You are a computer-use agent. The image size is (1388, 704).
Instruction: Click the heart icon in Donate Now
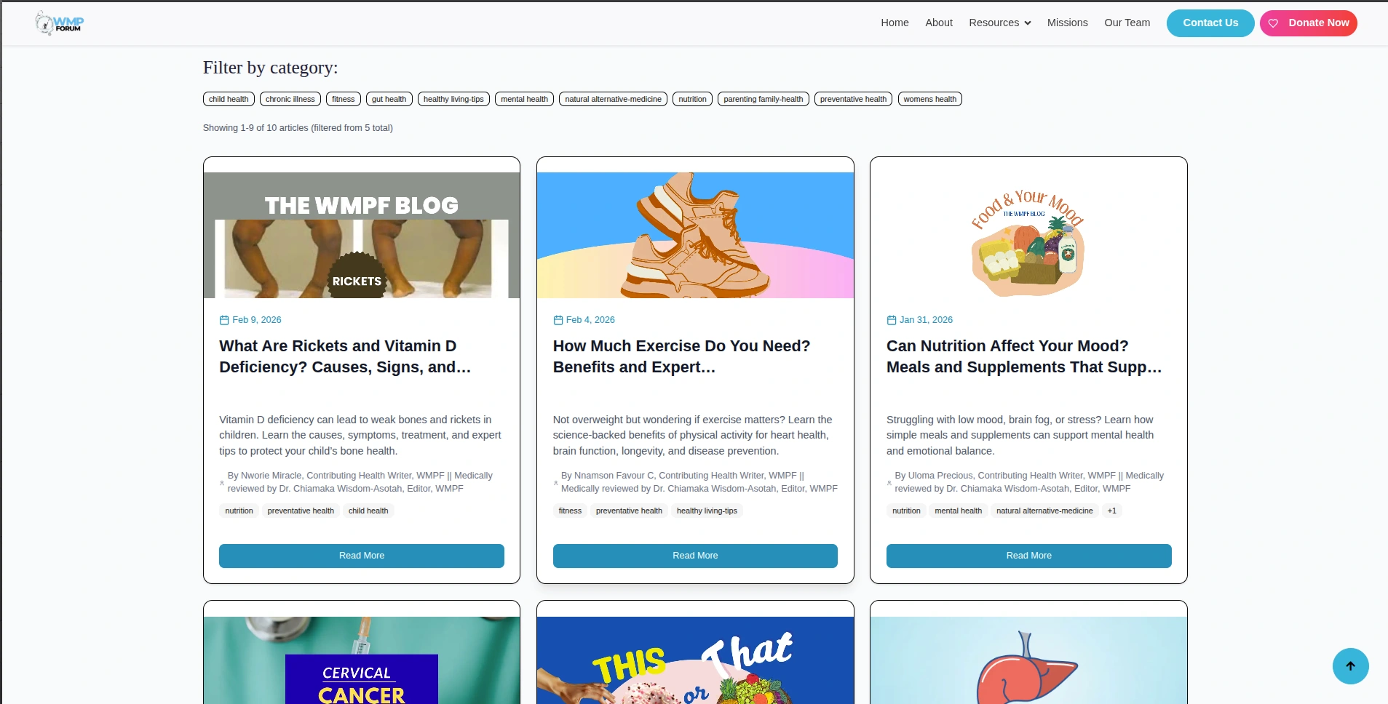(1273, 23)
